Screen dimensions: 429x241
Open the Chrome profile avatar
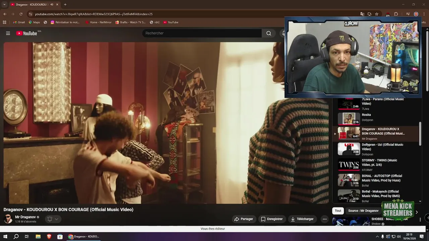point(416,14)
